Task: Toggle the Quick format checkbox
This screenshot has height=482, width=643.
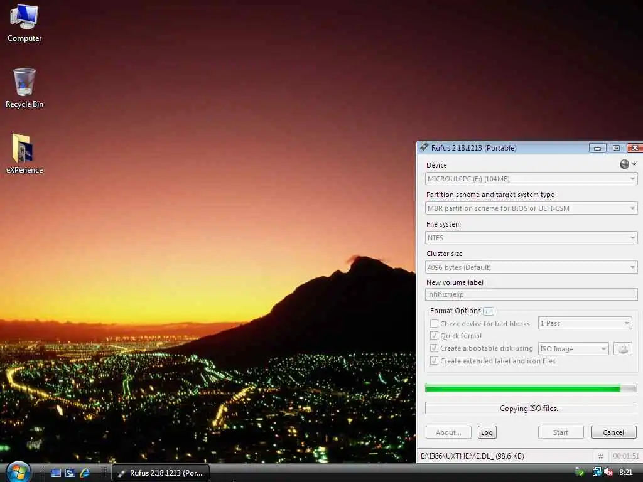Action: (434, 336)
